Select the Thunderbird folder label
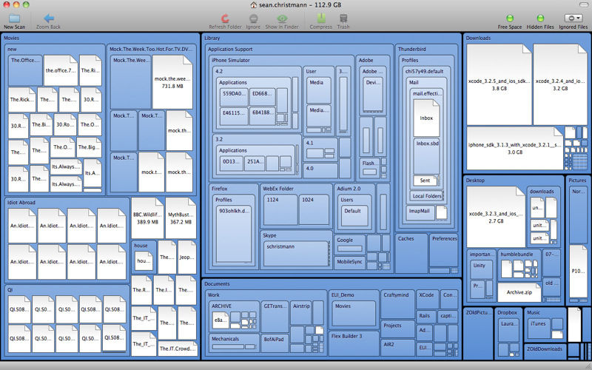The height and width of the screenshot is (370, 592). click(x=412, y=49)
